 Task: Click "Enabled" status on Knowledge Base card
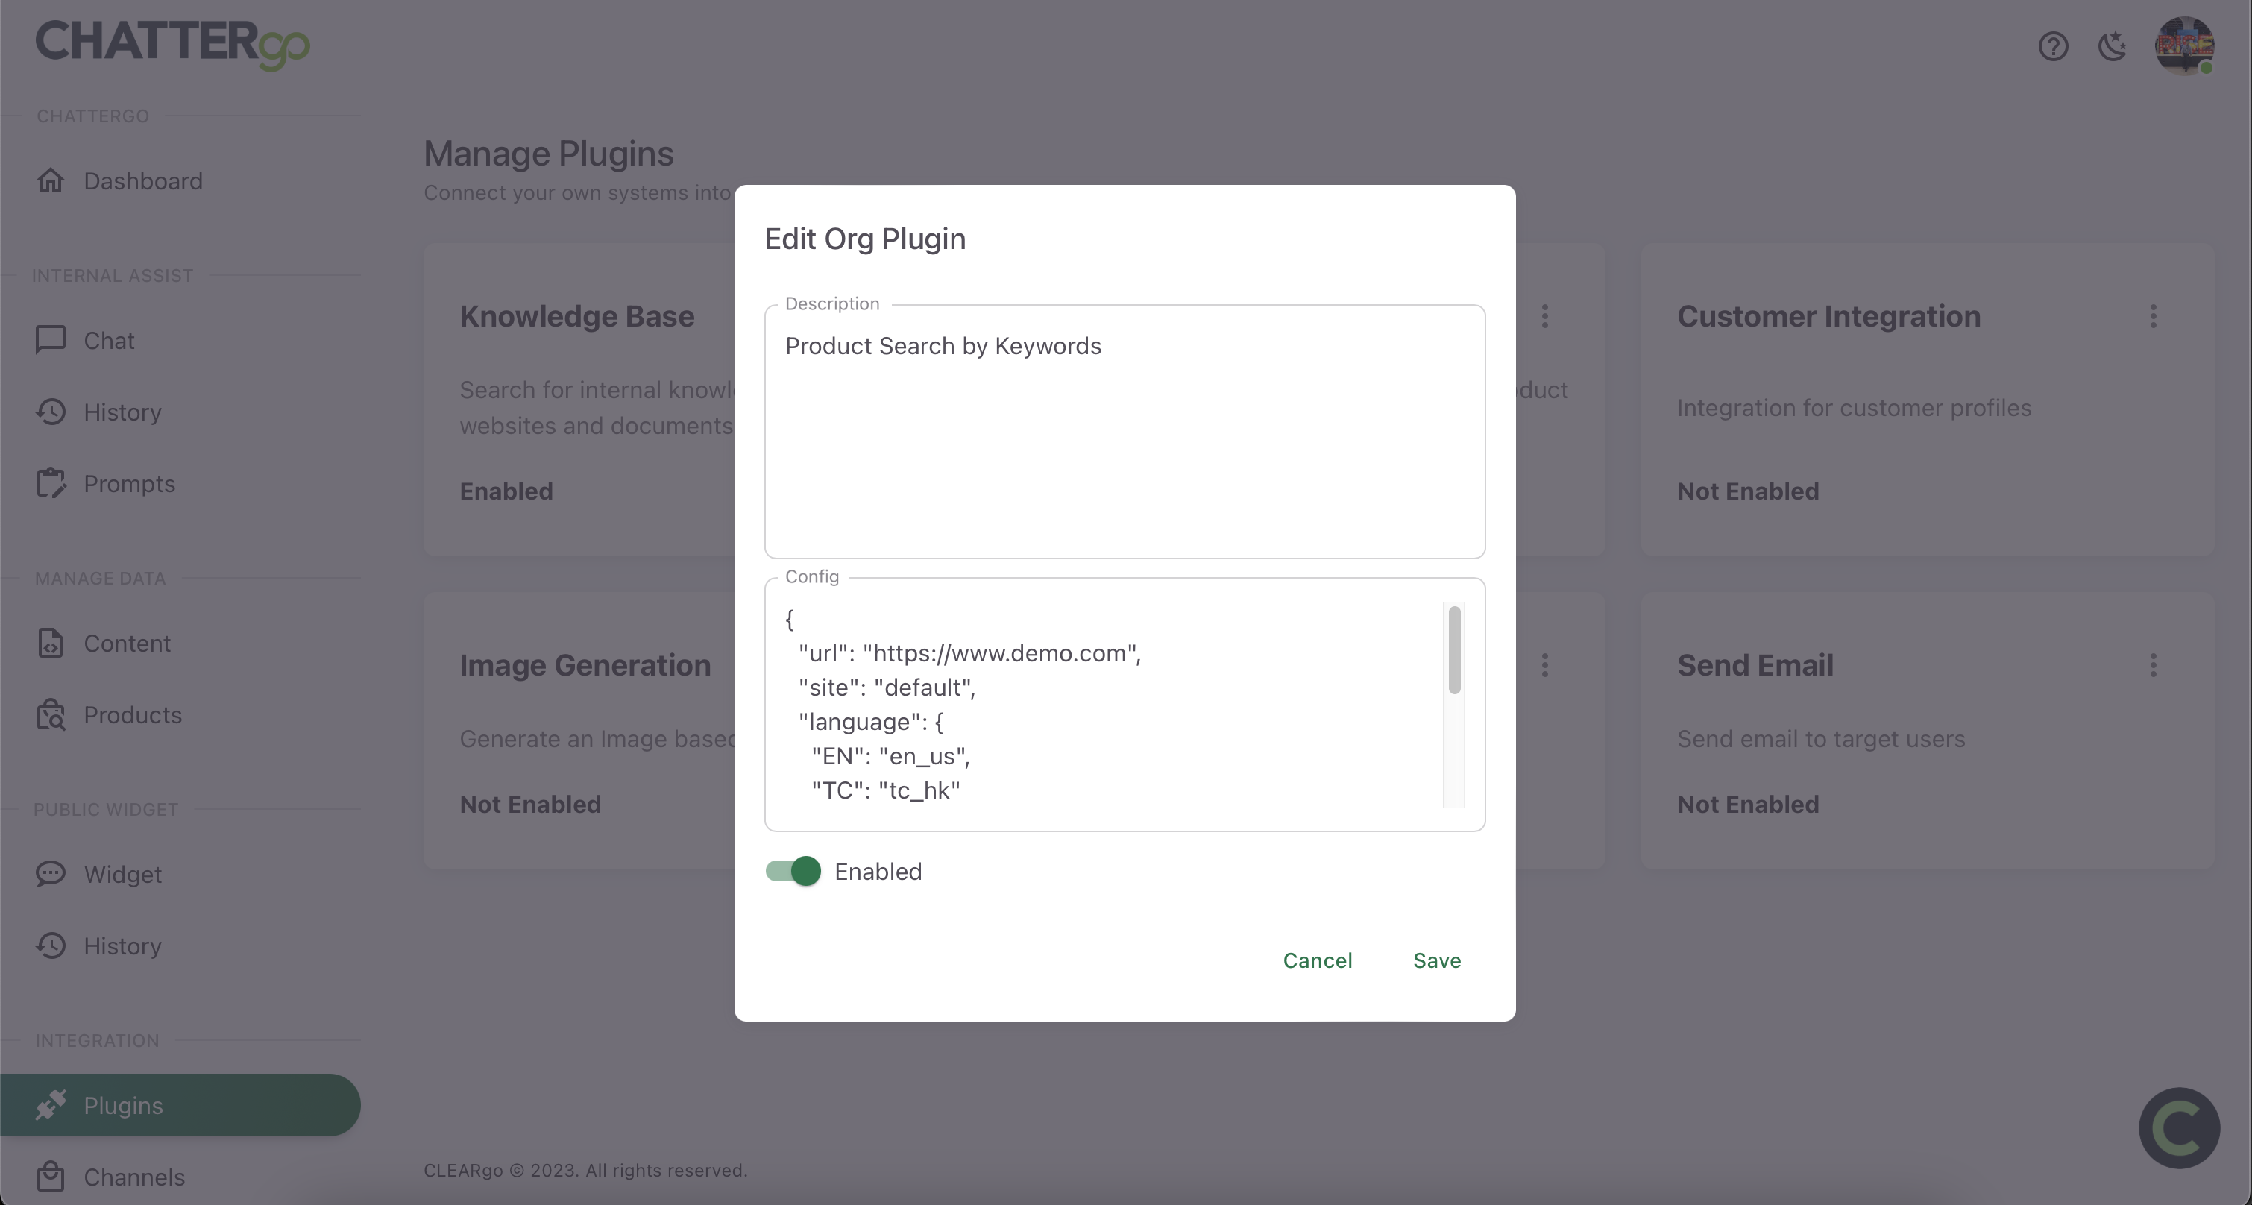click(x=507, y=491)
